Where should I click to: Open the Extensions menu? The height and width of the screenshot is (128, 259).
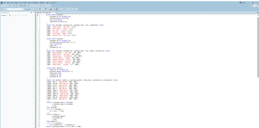pyautogui.click(x=35, y=3)
